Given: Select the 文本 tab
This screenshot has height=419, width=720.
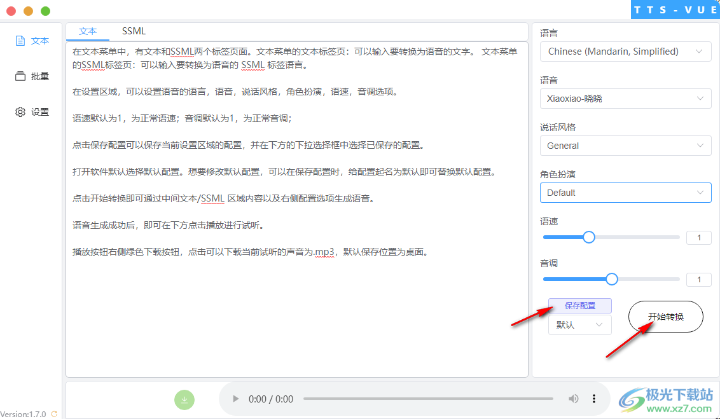Looking at the screenshot, I should point(88,31).
